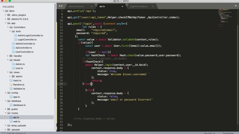The image size is (239, 134).
Task: Click database.ts file icon
Action: tap(11, 105)
